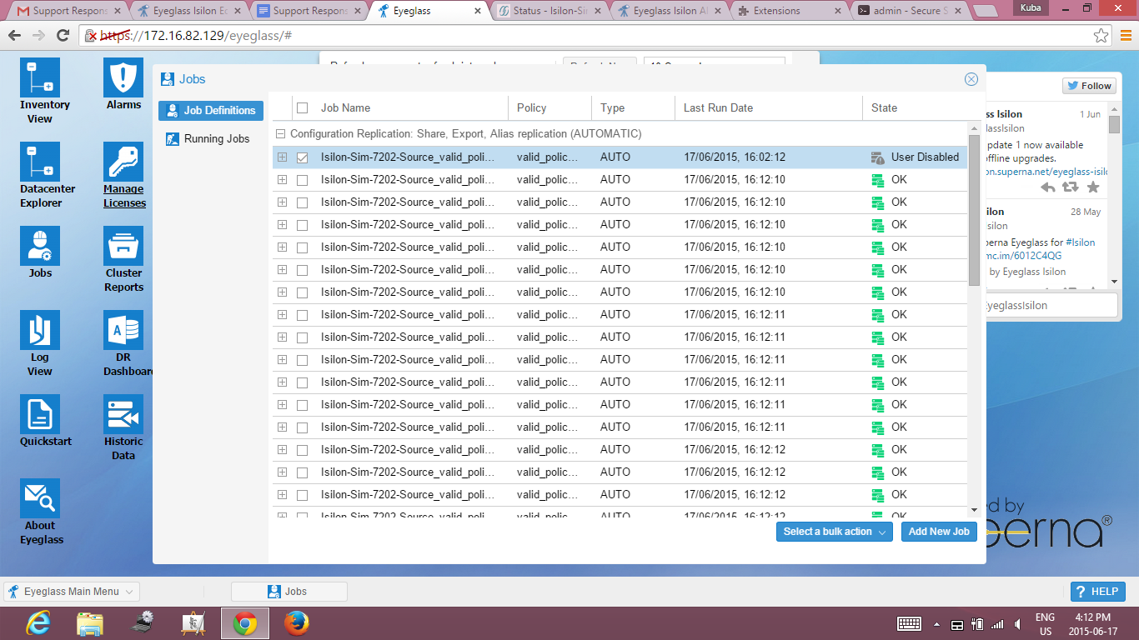Open the Eyeglass Main Menu dropdown
This screenshot has height=640, width=1139.
(x=72, y=592)
